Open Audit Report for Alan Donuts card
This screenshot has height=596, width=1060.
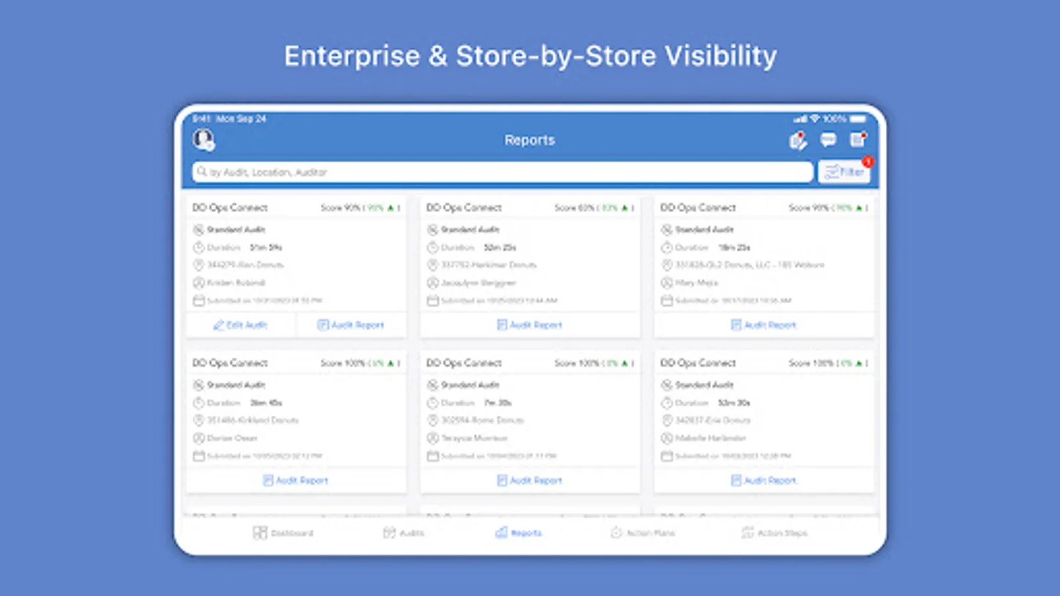[351, 325]
